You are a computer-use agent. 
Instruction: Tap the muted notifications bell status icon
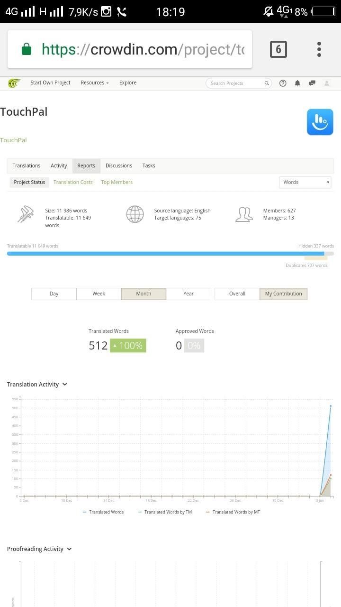269,11
